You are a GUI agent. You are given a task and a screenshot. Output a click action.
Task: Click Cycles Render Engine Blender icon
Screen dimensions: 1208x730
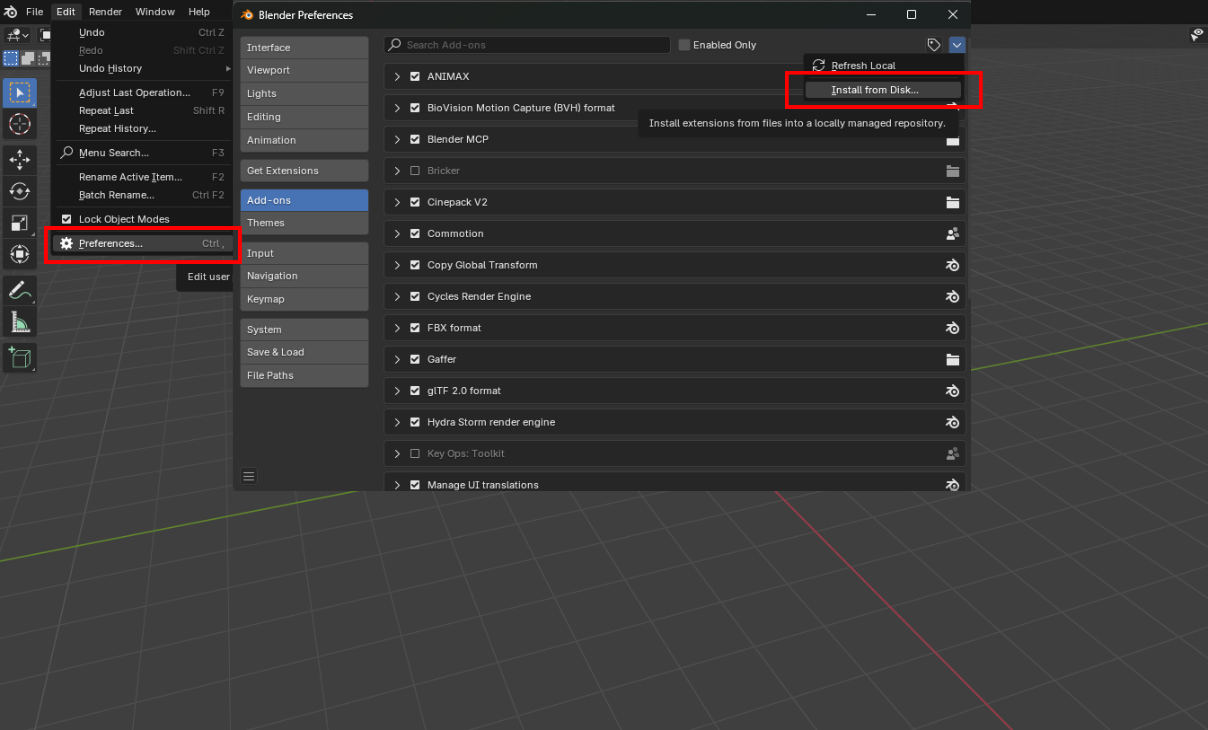tap(952, 296)
